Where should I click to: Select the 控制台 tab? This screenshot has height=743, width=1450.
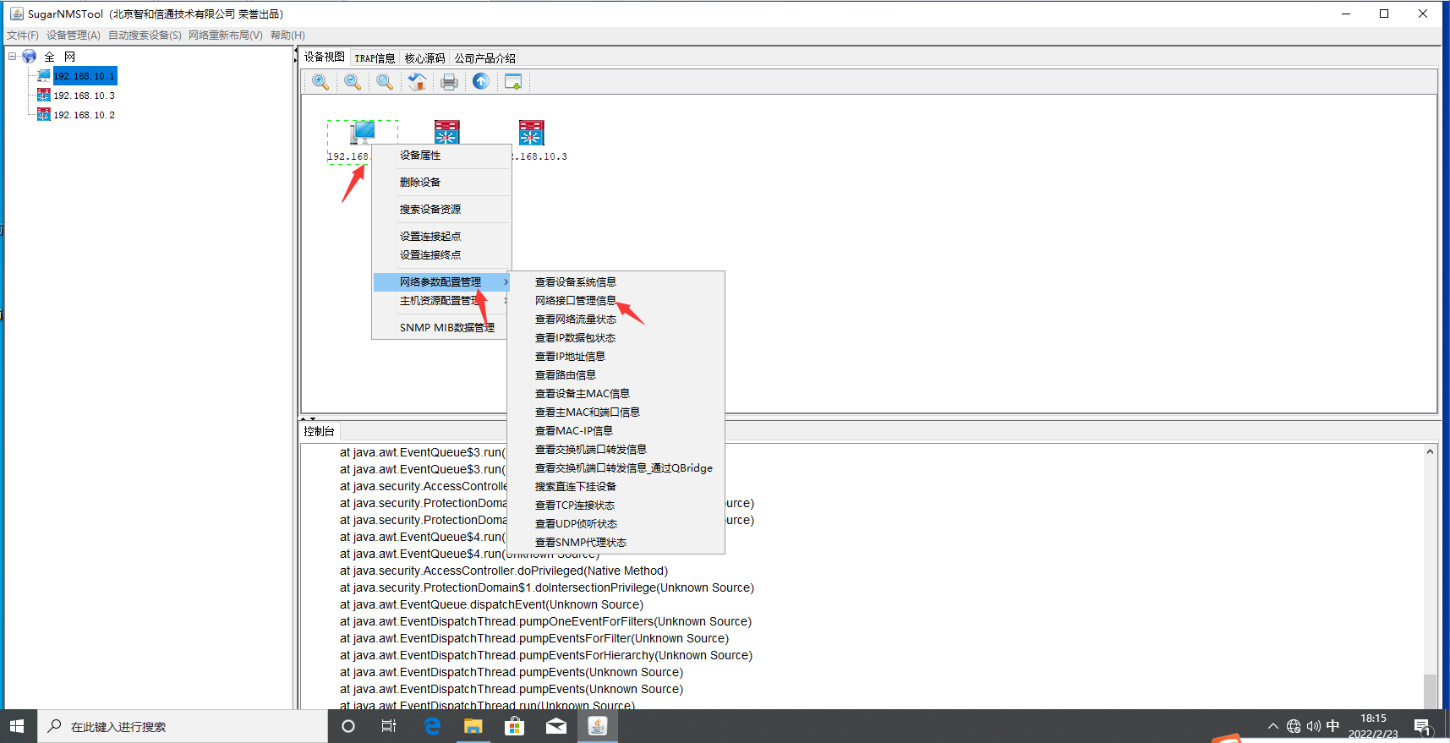319,431
